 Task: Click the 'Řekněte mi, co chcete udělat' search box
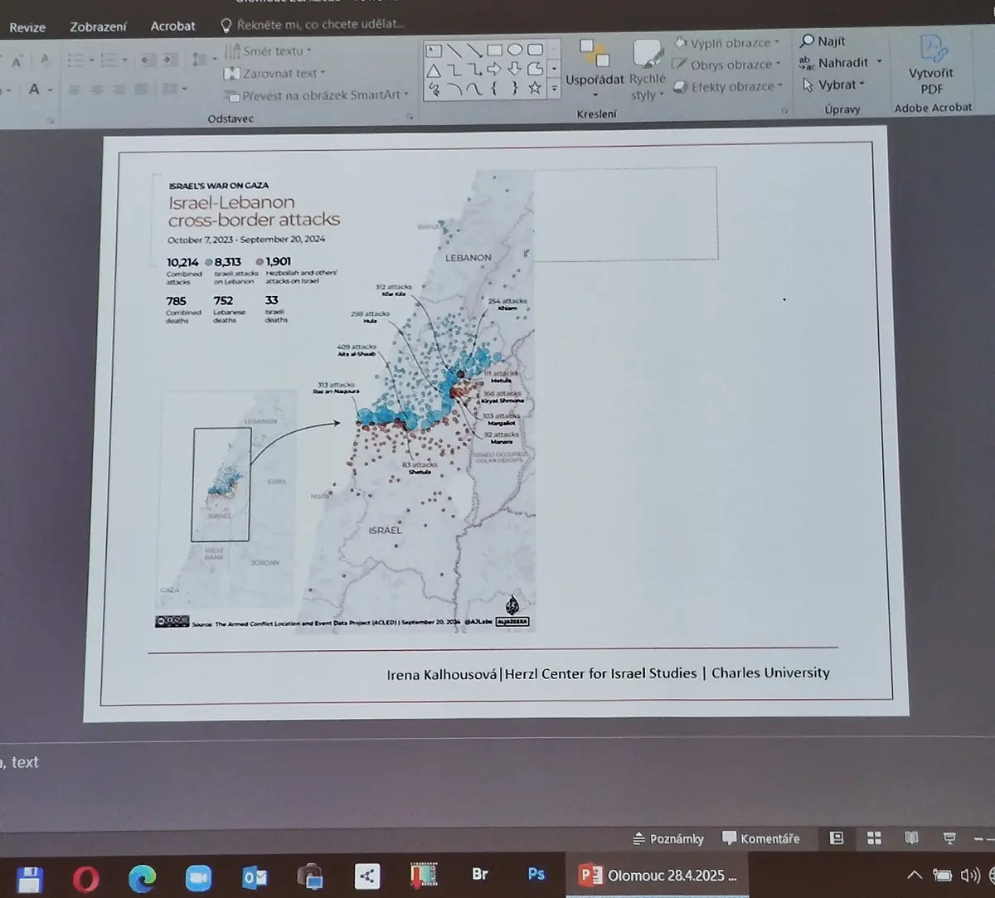coord(312,25)
